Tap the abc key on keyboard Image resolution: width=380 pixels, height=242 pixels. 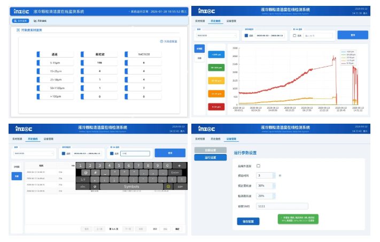[x=83, y=187]
